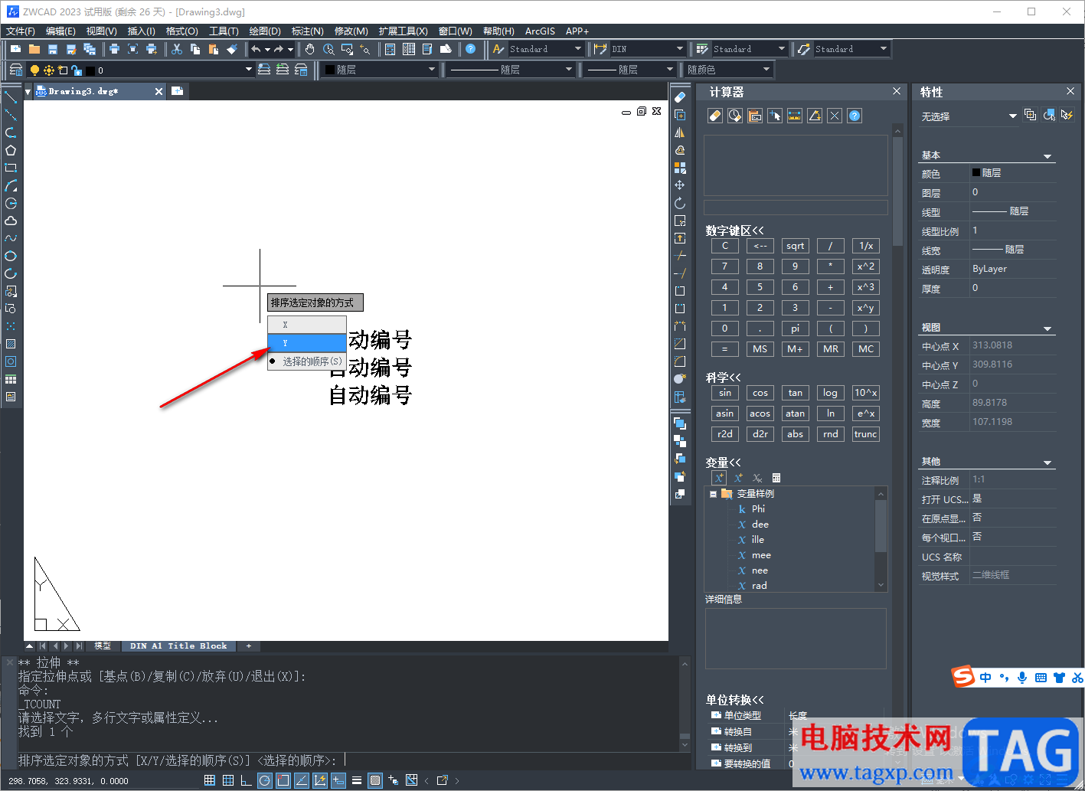Toggle Ortho mode in status bar
Image resolution: width=1085 pixels, height=791 pixels.
point(247,780)
